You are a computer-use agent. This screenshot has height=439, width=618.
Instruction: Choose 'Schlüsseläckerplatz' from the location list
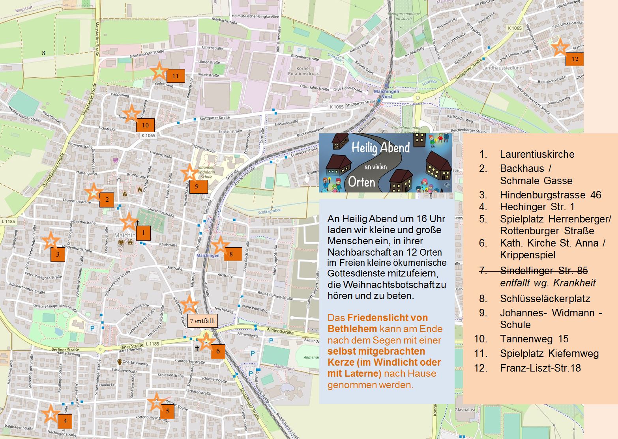545,299
